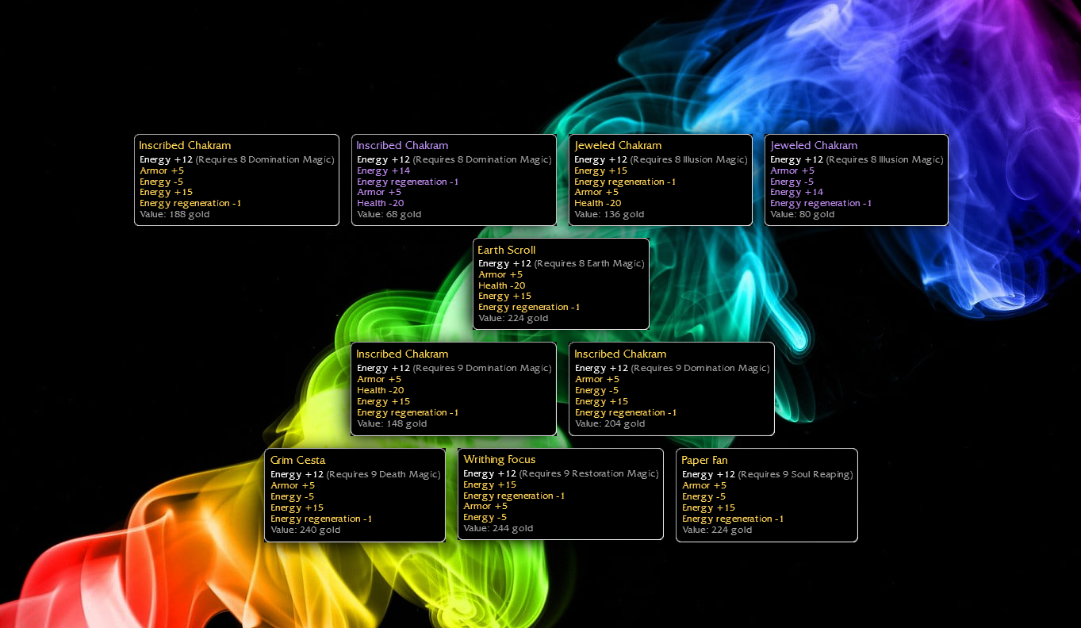Click the purple Inscribed Chakram title

point(402,145)
